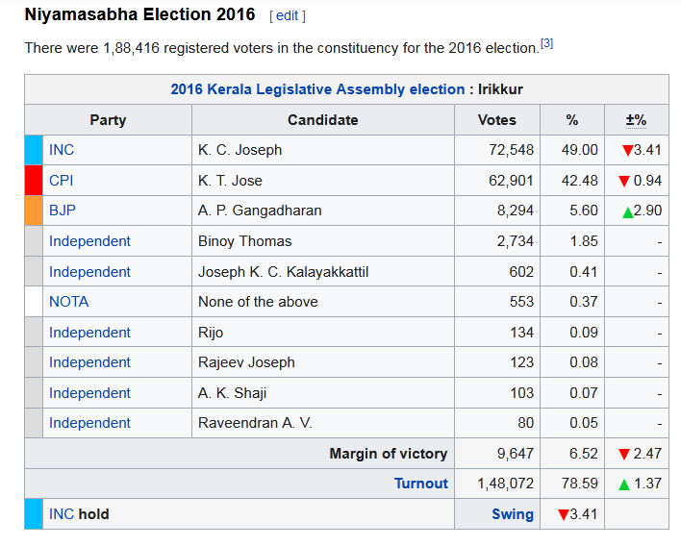Image resolution: width=681 pixels, height=546 pixels.
Task: Click the Swing link
Action: click(513, 514)
